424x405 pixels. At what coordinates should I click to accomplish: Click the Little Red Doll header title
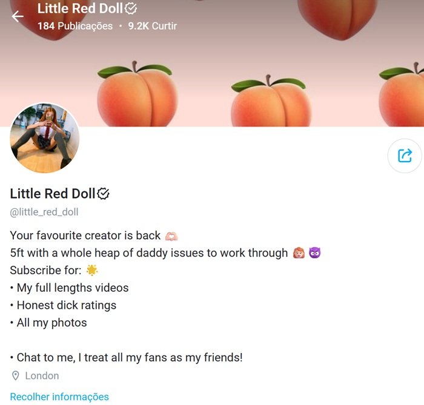click(80, 8)
